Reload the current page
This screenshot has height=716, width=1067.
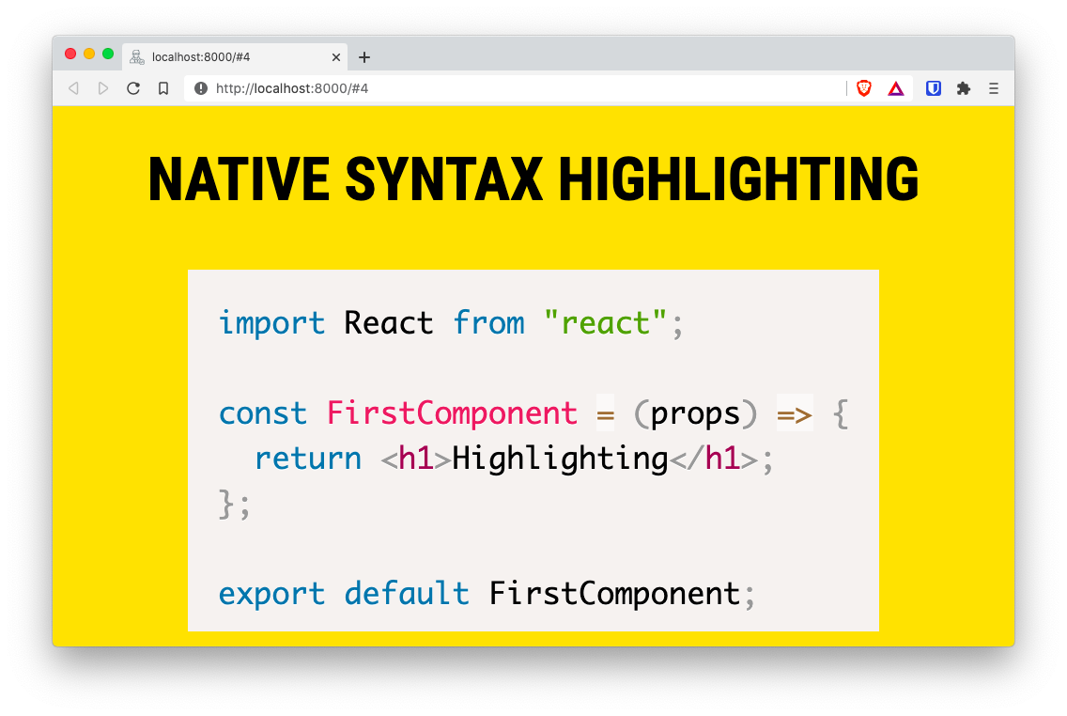(133, 88)
